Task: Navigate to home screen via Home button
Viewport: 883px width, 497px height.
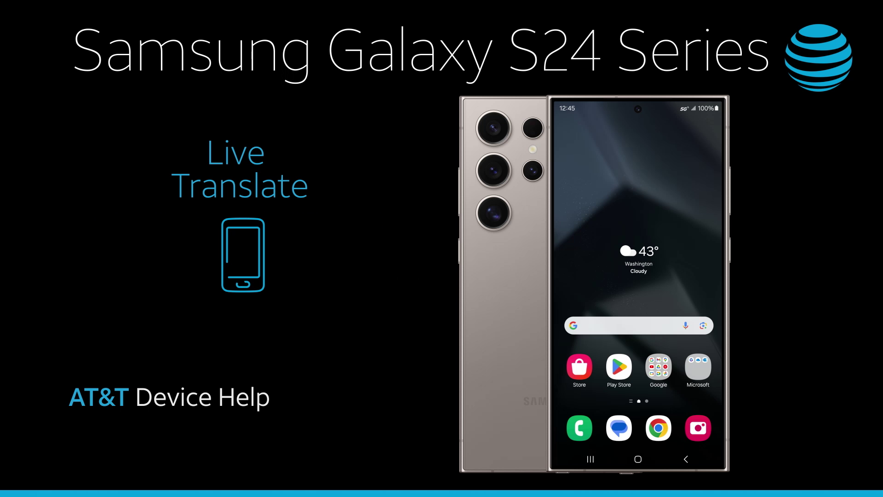Action: 638,459
